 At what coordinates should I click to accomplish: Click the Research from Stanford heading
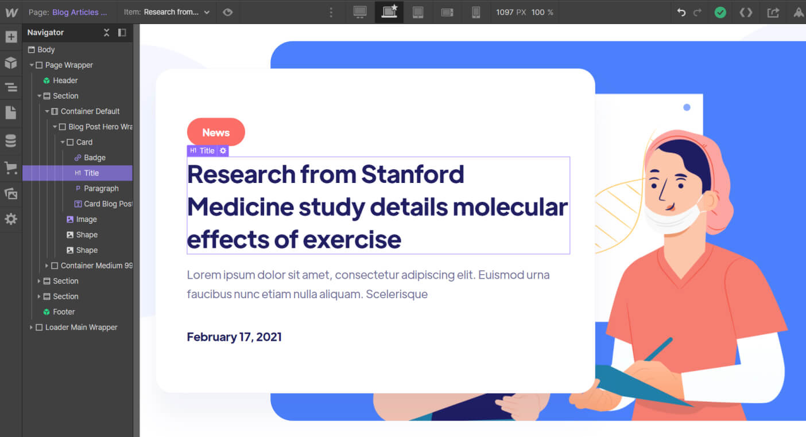pyautogui.click(x=377, y=206)
